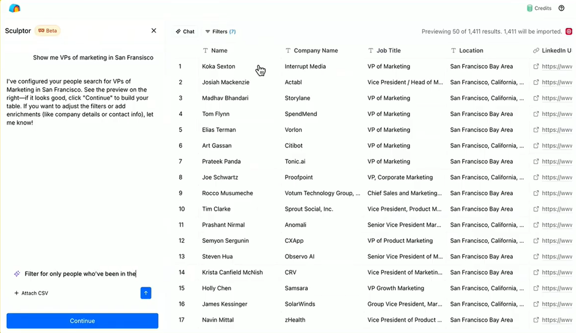Click job title VP, Corporate Marketing
The width and height of the screenshot is (576, 333).
[x=400, y=177]
